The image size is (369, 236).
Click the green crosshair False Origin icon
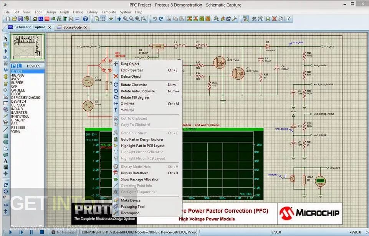click(x=111, y=19)
